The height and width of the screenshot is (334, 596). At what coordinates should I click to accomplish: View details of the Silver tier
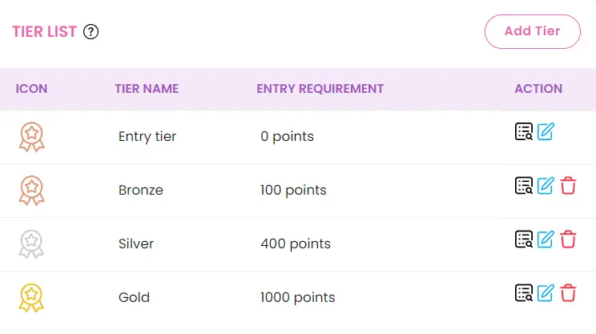click(524, 239)
